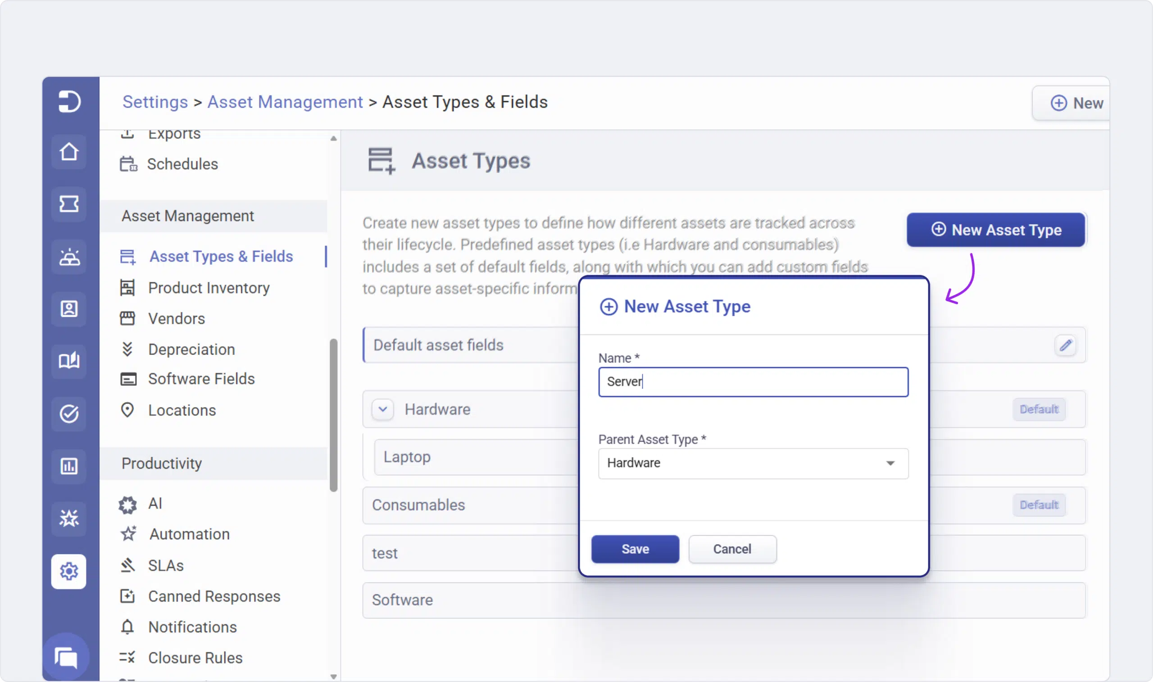Click the Automation star icon

(x=128, y=533)
